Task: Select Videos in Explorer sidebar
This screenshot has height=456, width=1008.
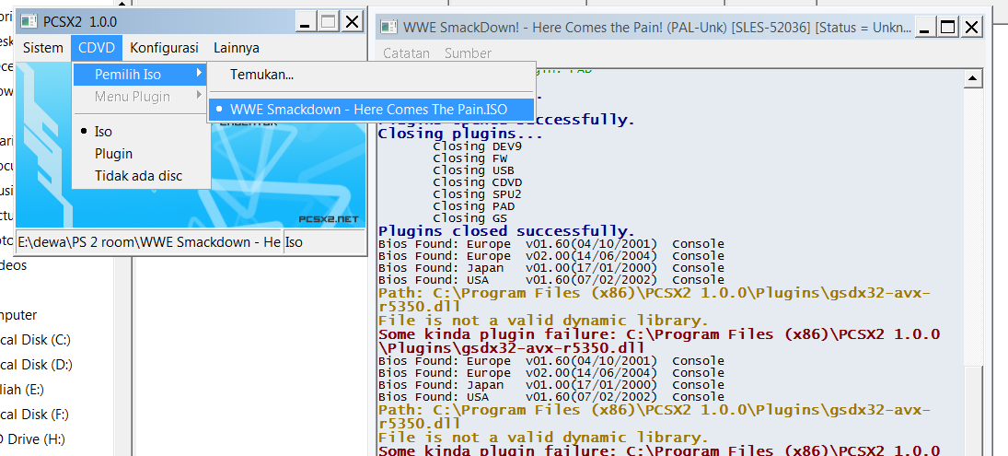Action: 14,265
